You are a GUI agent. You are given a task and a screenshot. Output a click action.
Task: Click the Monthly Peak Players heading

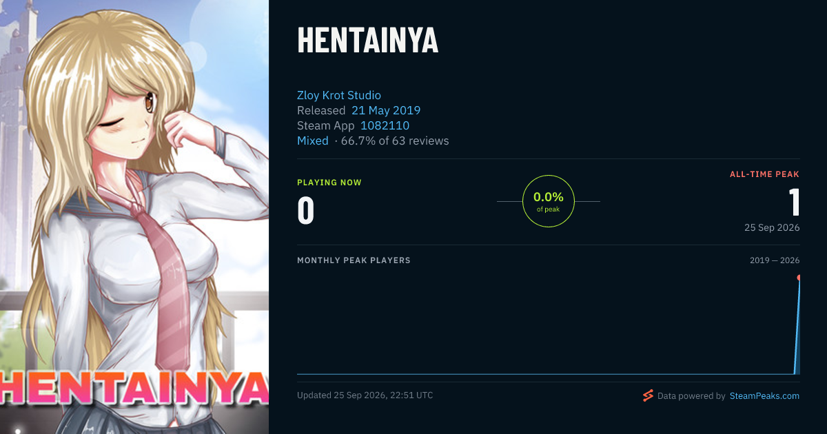point(354,260)
